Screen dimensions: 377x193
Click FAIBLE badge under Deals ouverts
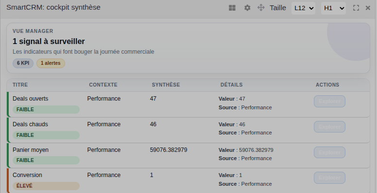tap(46, 109)
